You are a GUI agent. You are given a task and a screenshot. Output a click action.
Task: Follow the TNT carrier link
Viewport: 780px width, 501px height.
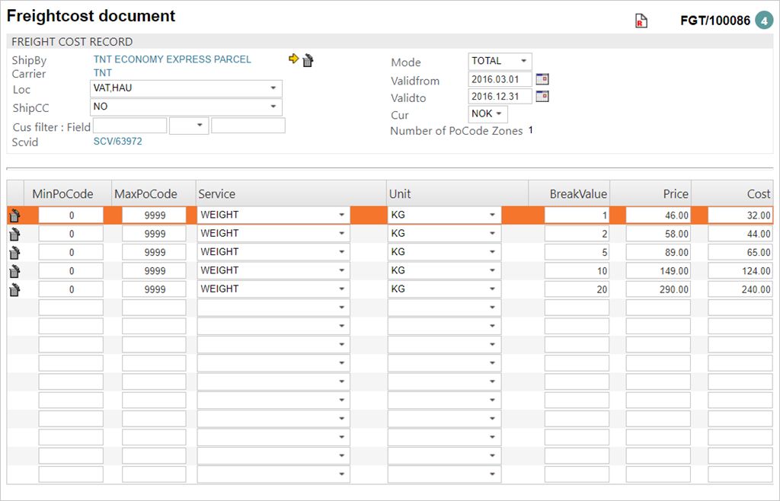(x=103, y=73)
